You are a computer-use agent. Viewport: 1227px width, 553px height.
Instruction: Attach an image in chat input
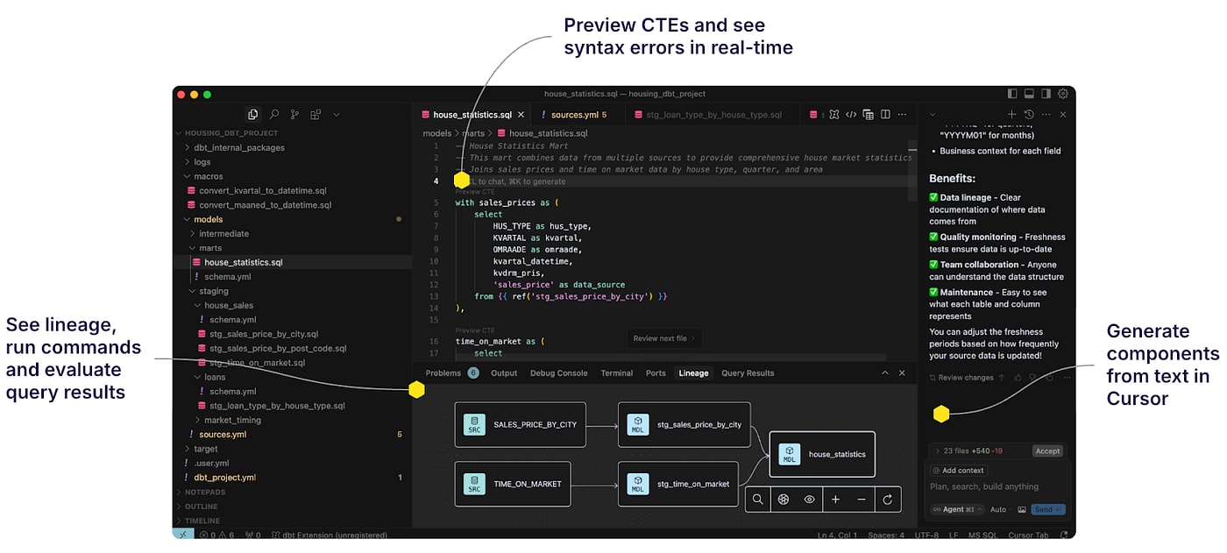pos(1022,509)
